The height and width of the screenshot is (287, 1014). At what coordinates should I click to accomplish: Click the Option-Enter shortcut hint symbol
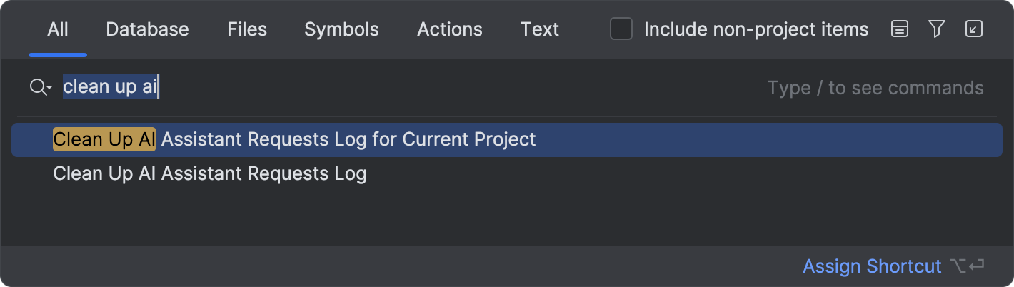[968, 266]
